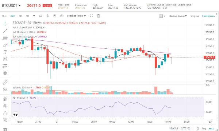Select the crosshair cursor tool
219x131 pixels.
click(x=5, y=24)
